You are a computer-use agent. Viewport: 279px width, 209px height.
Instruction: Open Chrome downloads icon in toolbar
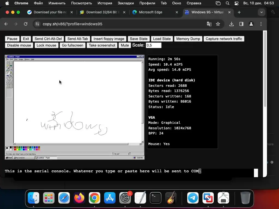(x=232, y=24)
